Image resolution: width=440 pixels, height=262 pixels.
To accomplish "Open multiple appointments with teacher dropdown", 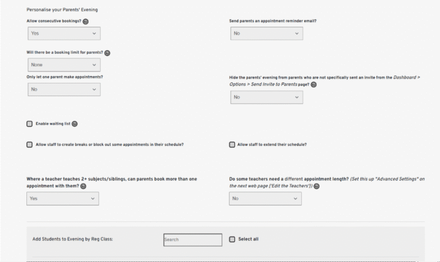I will (x=62, y=199).
